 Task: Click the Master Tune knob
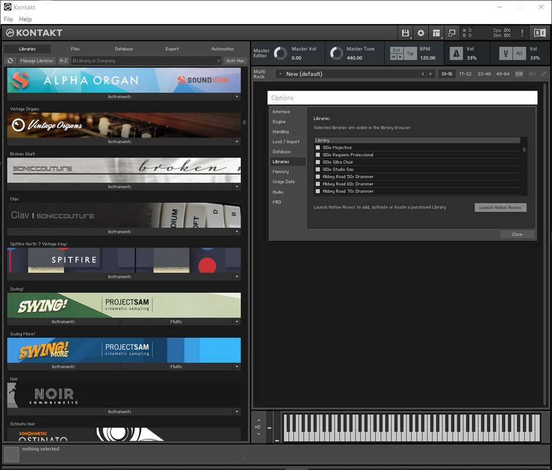click(x=336, y=53)
